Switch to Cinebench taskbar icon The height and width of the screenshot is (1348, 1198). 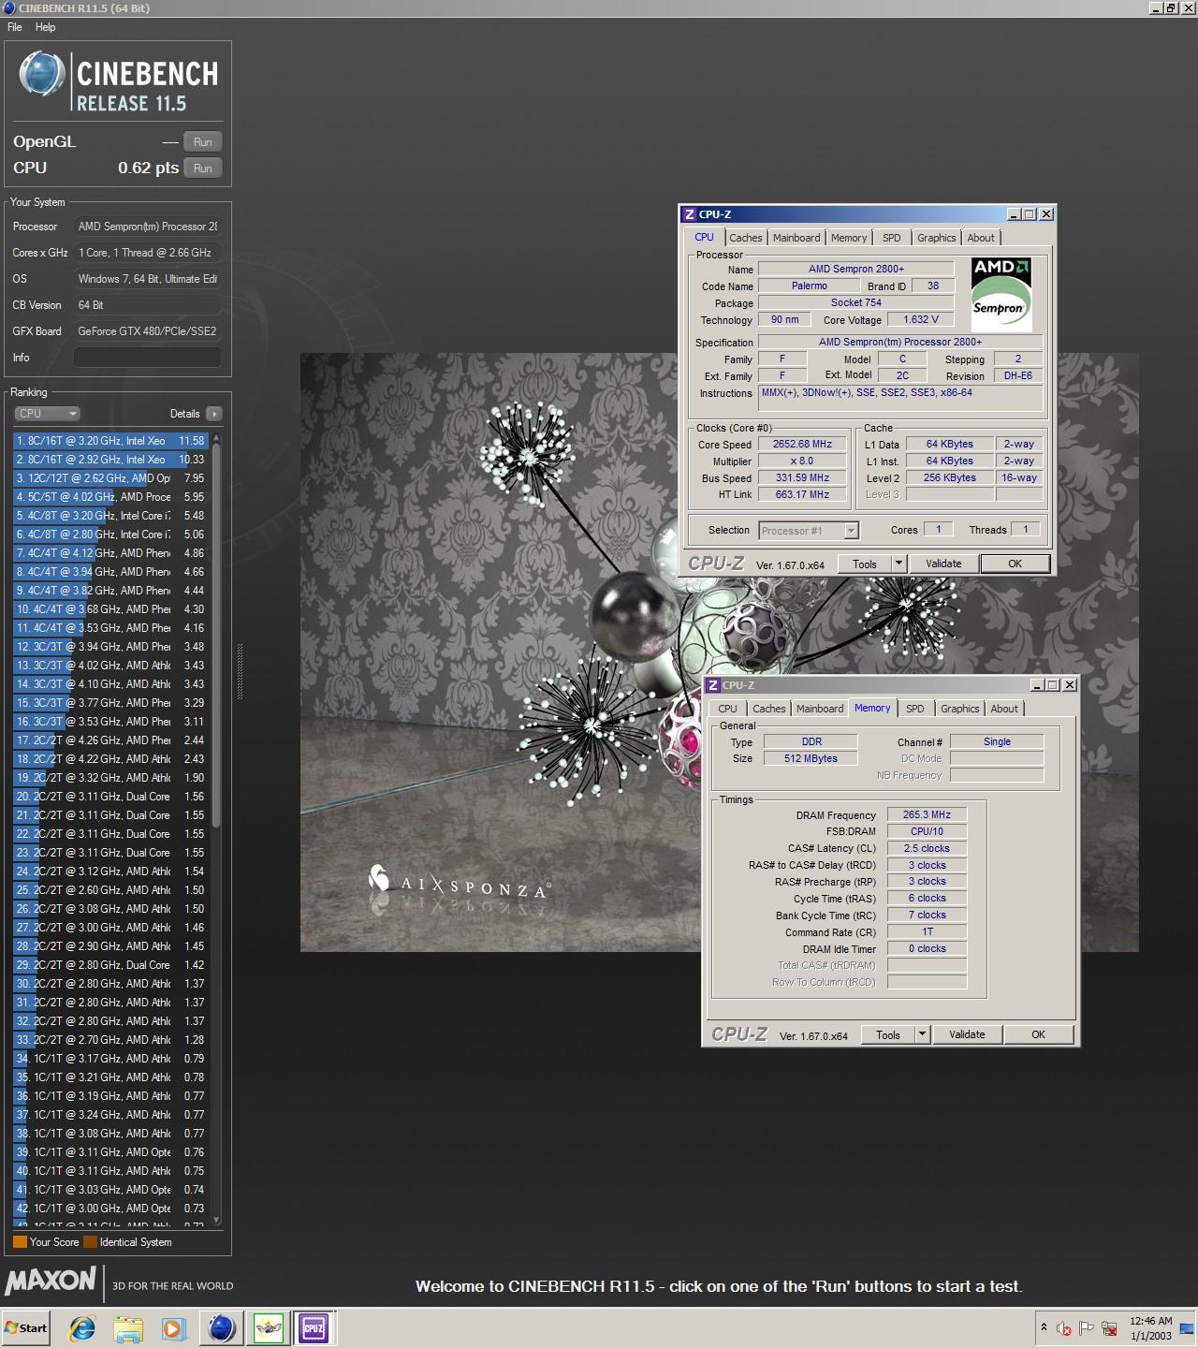(x=222, y=1327)
